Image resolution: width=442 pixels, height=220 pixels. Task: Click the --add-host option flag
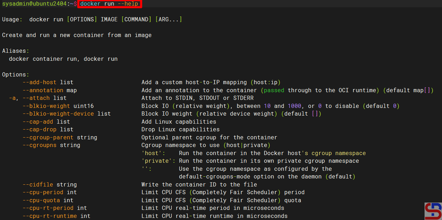click(40, 82)
